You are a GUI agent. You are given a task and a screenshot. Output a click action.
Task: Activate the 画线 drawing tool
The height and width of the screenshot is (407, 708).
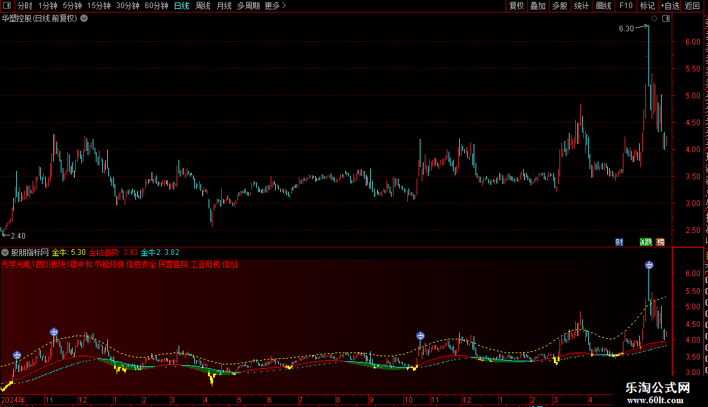pyautogui.click(x=604, y=6)
